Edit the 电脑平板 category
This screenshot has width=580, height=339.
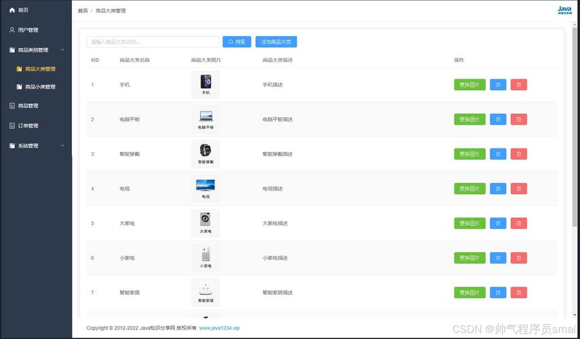498,119
